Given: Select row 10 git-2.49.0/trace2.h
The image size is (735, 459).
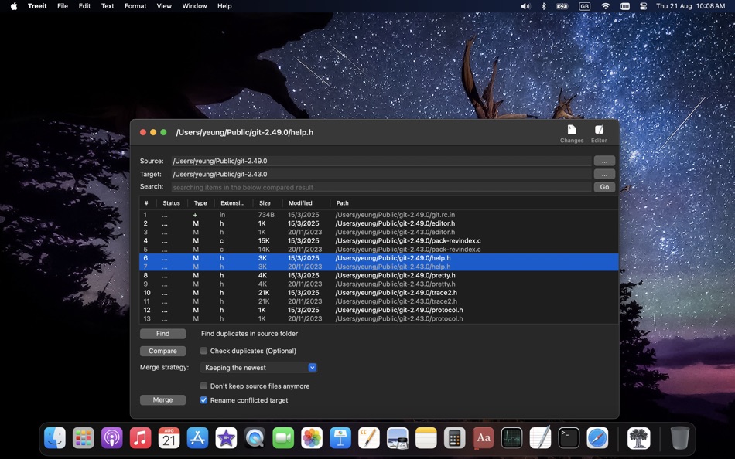Looking at the screenshot, I should click(379, 293).
